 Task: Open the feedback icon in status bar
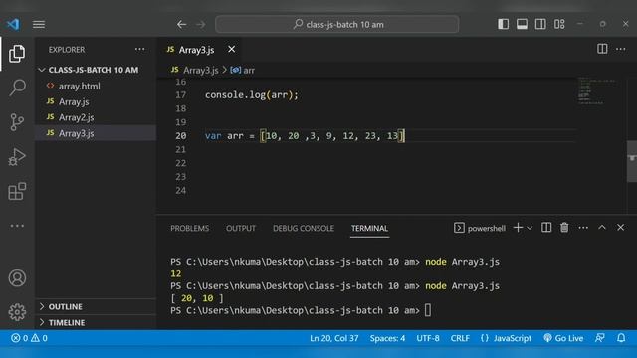point(599,338)
